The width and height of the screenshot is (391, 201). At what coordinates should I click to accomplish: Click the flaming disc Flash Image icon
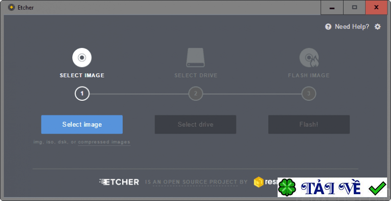point(309,58)
